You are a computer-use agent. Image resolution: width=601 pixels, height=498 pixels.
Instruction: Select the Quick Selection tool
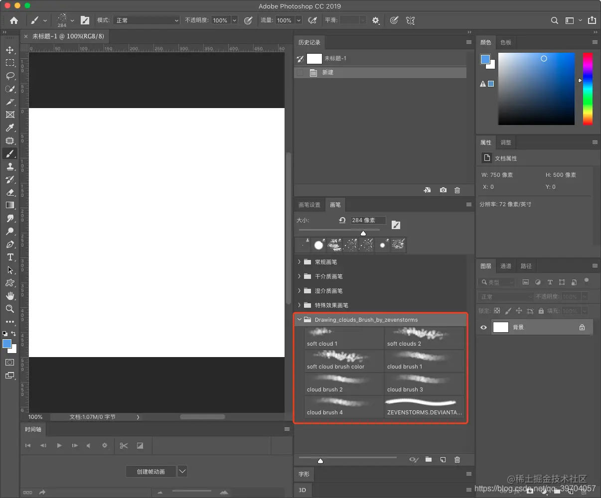[10, 89]
